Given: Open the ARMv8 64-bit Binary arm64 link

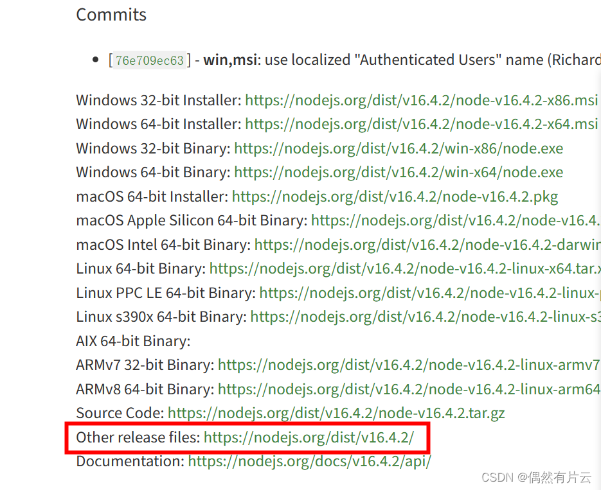Looking at the screenshot, I should [409, 390].
